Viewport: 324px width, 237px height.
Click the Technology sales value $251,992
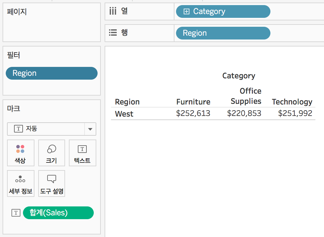tap(295, 113)
